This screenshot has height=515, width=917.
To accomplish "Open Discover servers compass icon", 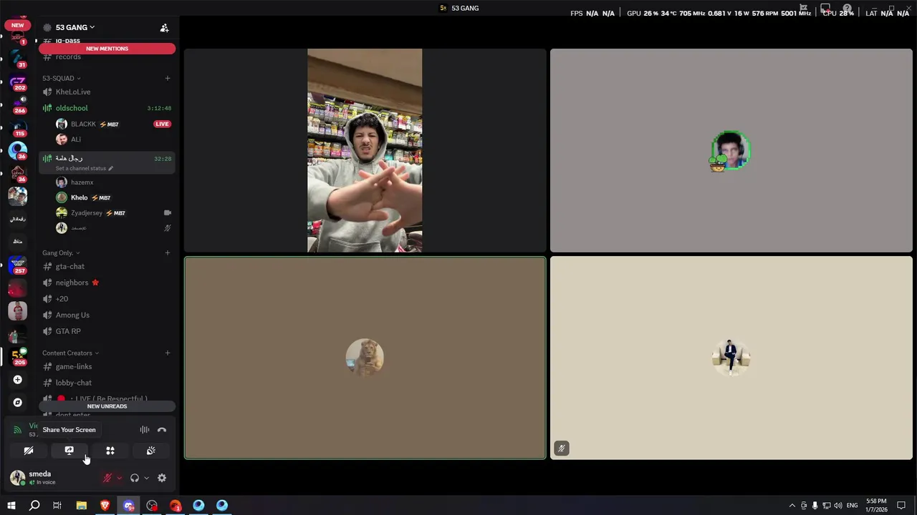I will coord(17,403).
